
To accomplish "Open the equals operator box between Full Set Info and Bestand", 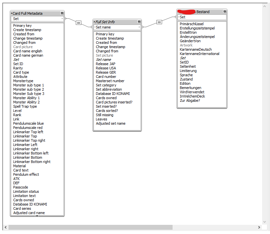I will pos(159,22).
